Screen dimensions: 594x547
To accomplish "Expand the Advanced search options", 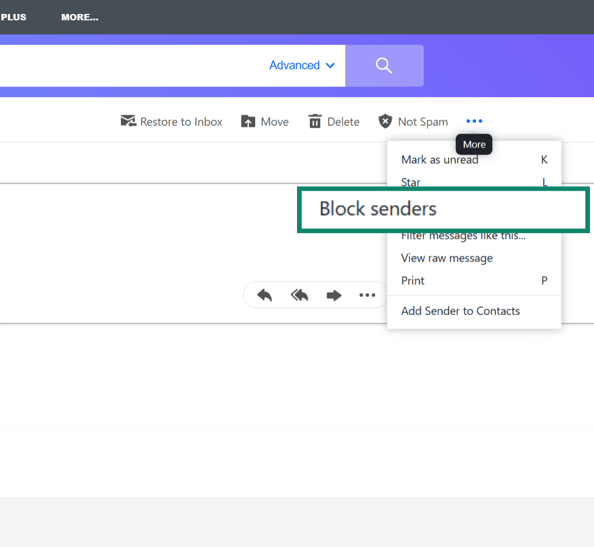I will tap(302, 65).
